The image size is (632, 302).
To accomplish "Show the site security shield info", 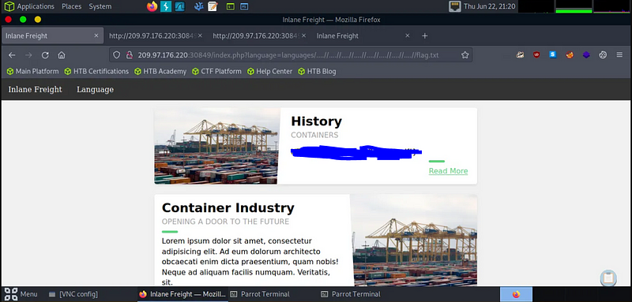I will [x=116, y=55].
